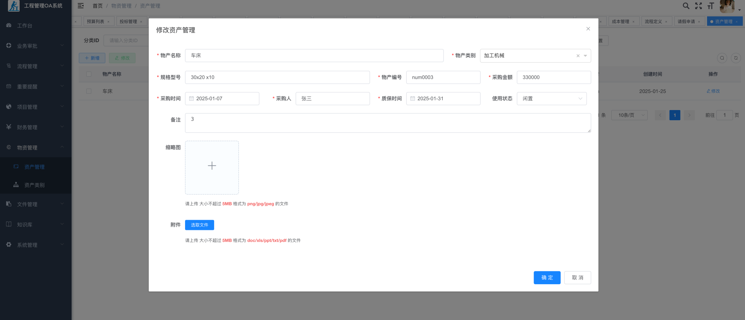Screen dimensions: 745x320
Task: Click the search magnifier icon in header
Action: pyautogui.click(x=686, y=6)
